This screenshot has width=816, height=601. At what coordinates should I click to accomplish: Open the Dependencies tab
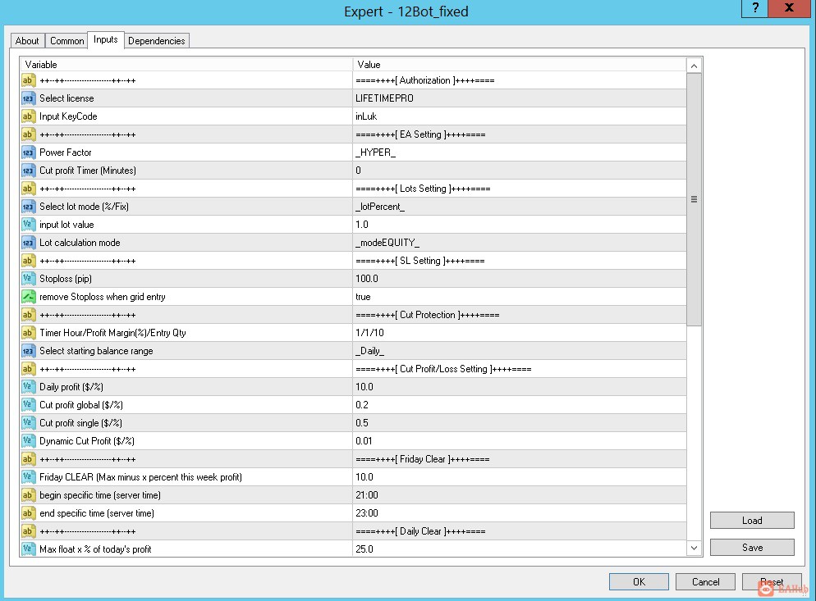[157, 41]
